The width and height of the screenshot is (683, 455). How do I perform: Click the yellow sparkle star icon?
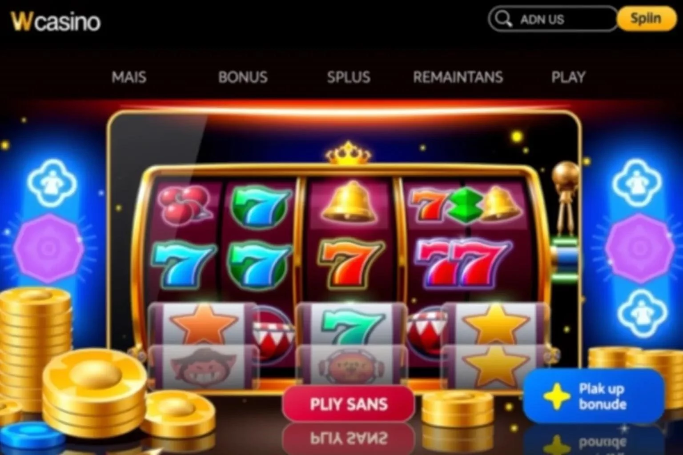pos(557,395)
